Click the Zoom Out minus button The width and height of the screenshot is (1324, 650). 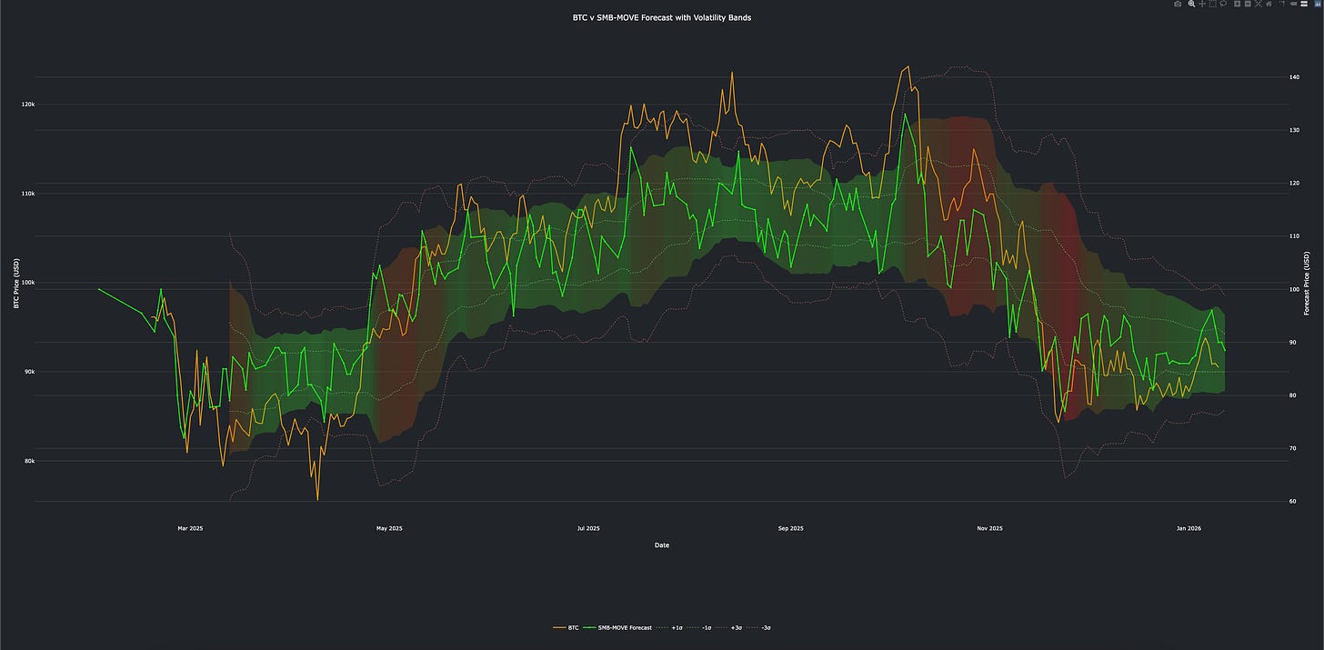tap(1248, 4)
